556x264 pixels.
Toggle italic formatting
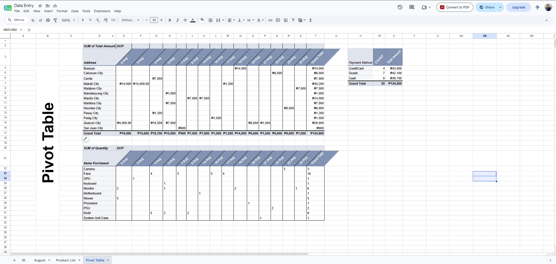pos(178,20)
